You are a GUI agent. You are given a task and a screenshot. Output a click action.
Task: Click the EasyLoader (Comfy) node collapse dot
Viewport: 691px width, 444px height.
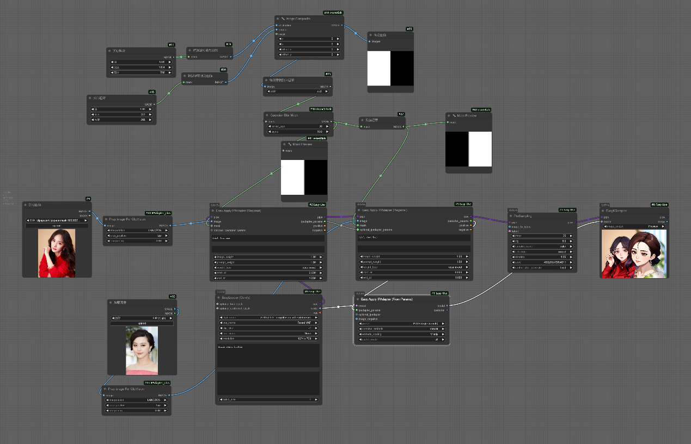point(219,298)
